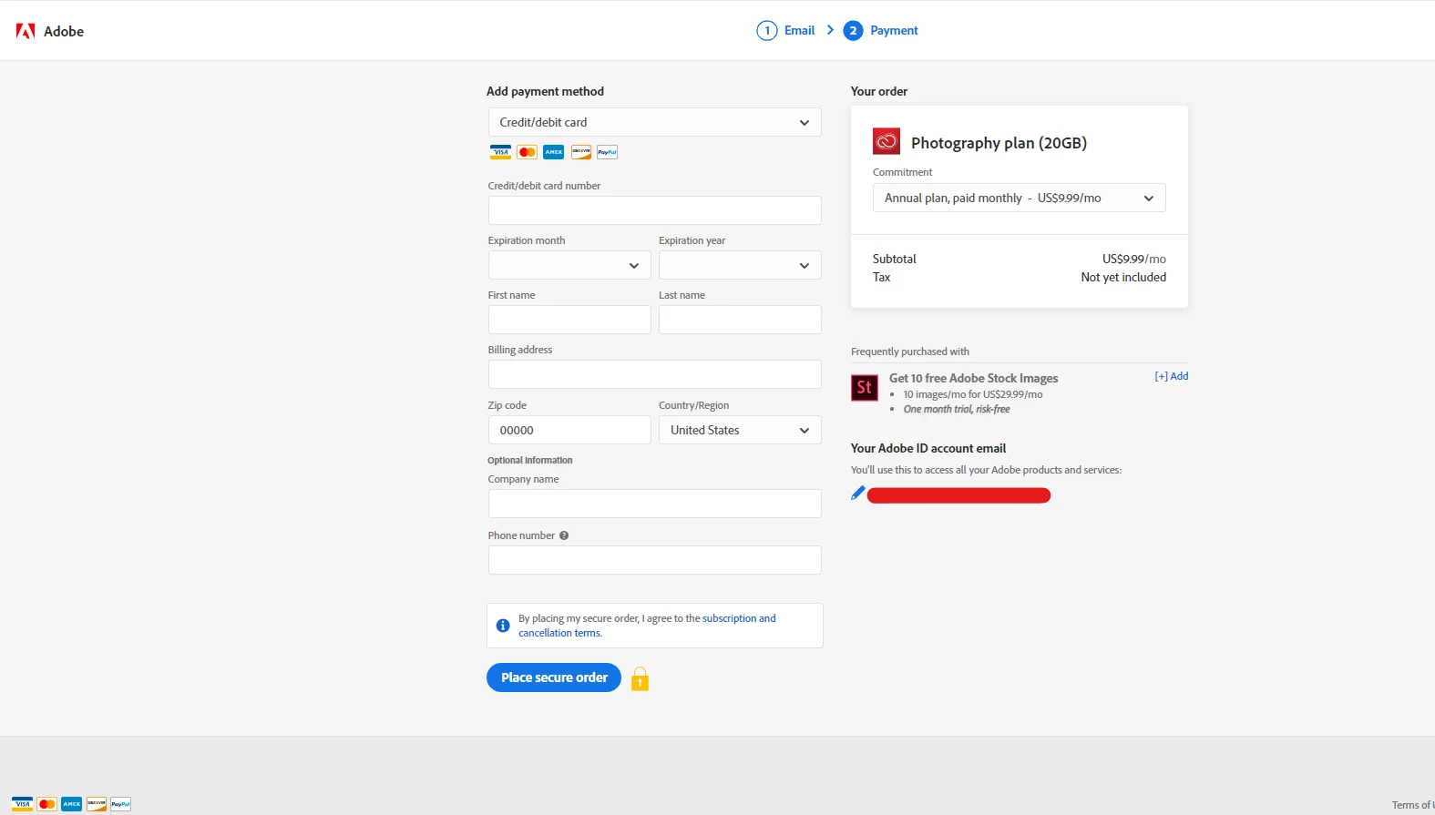The image size is (1435, 815).
Task: Click the Discover icon under payment method
Action: click(x=581, y=152)
